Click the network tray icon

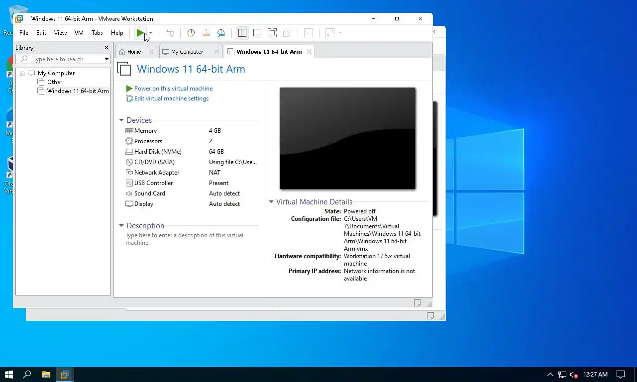pos(562,375)
